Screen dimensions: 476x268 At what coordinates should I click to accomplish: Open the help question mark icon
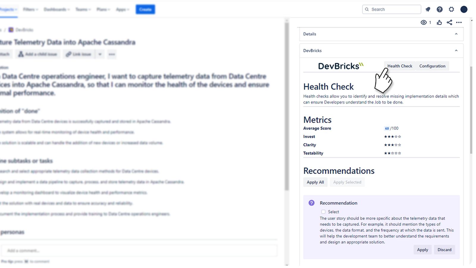click(x=439, y=10)
